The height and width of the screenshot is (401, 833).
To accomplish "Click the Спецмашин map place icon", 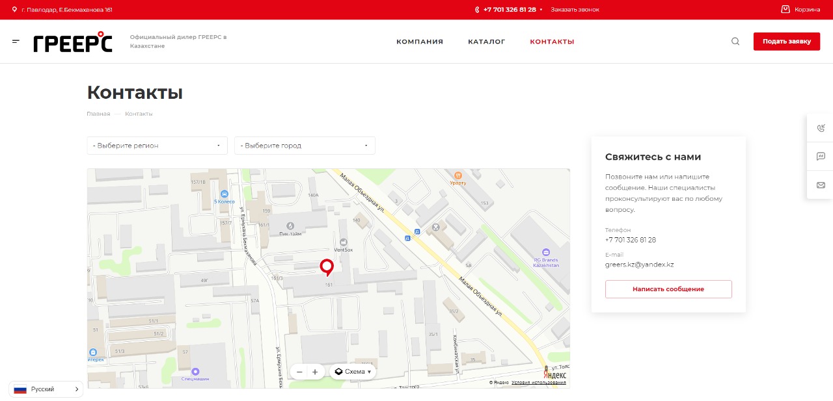I will [195, 371].
